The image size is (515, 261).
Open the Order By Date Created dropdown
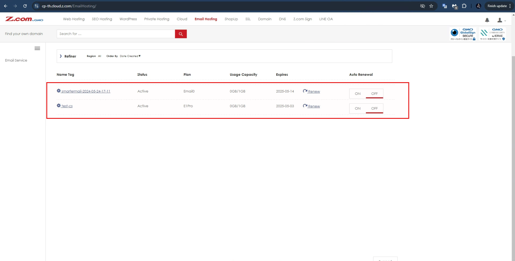coord(130,56)
